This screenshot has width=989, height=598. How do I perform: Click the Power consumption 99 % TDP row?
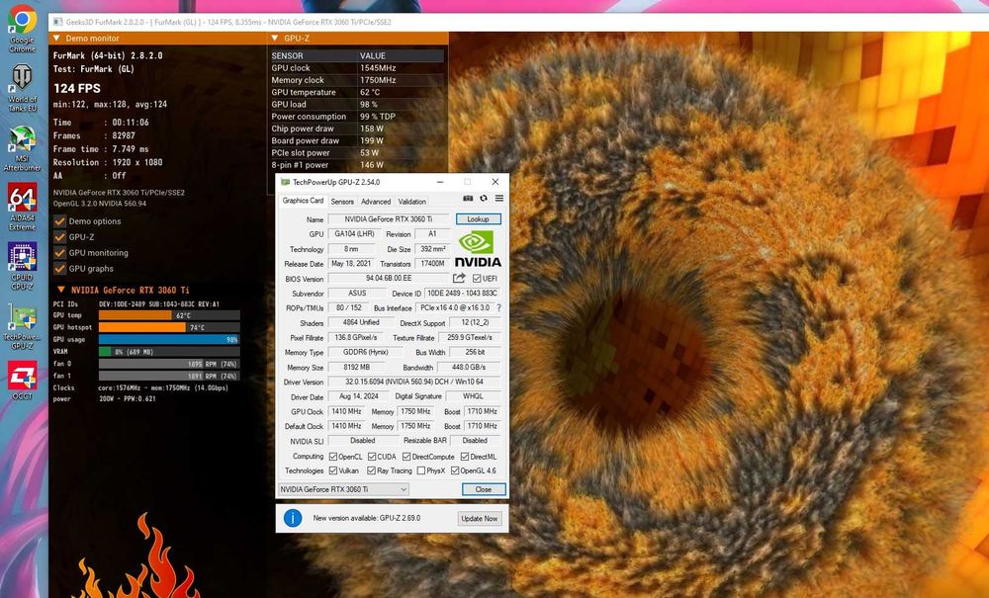pos(357,117)
